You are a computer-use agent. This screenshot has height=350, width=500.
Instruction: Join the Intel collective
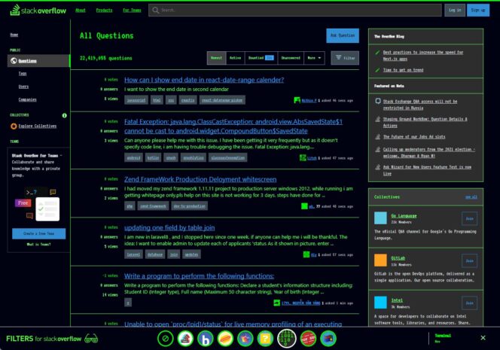click(469, 303)
